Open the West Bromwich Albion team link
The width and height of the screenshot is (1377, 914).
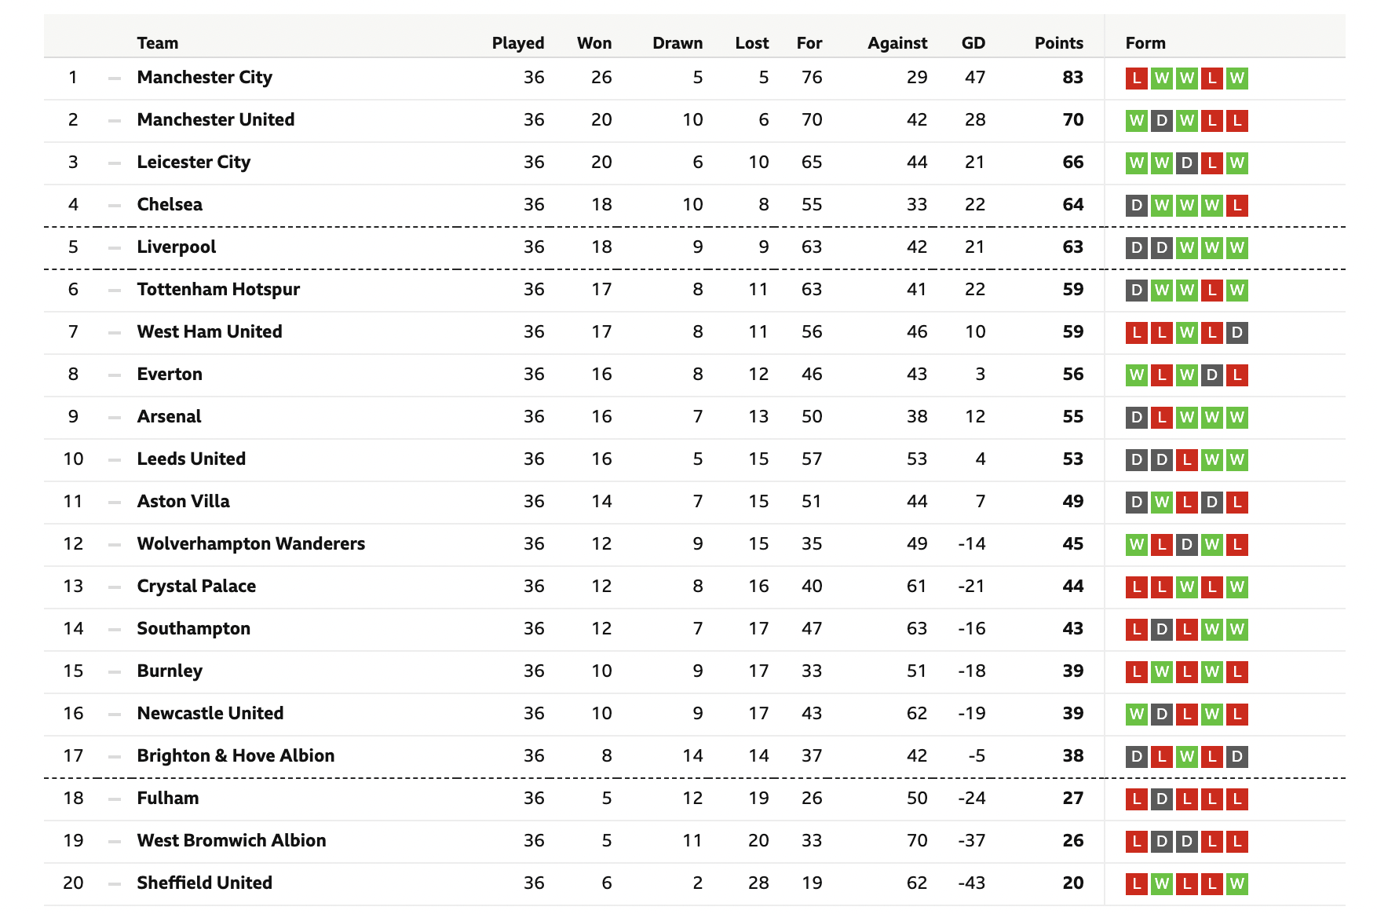click(x=232, y=840)
